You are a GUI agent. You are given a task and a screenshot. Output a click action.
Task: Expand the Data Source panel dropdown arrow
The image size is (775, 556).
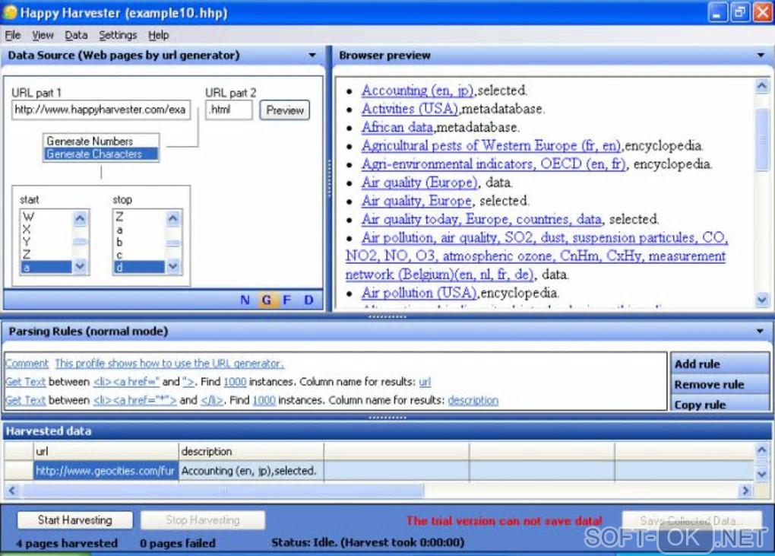(312, 55)
